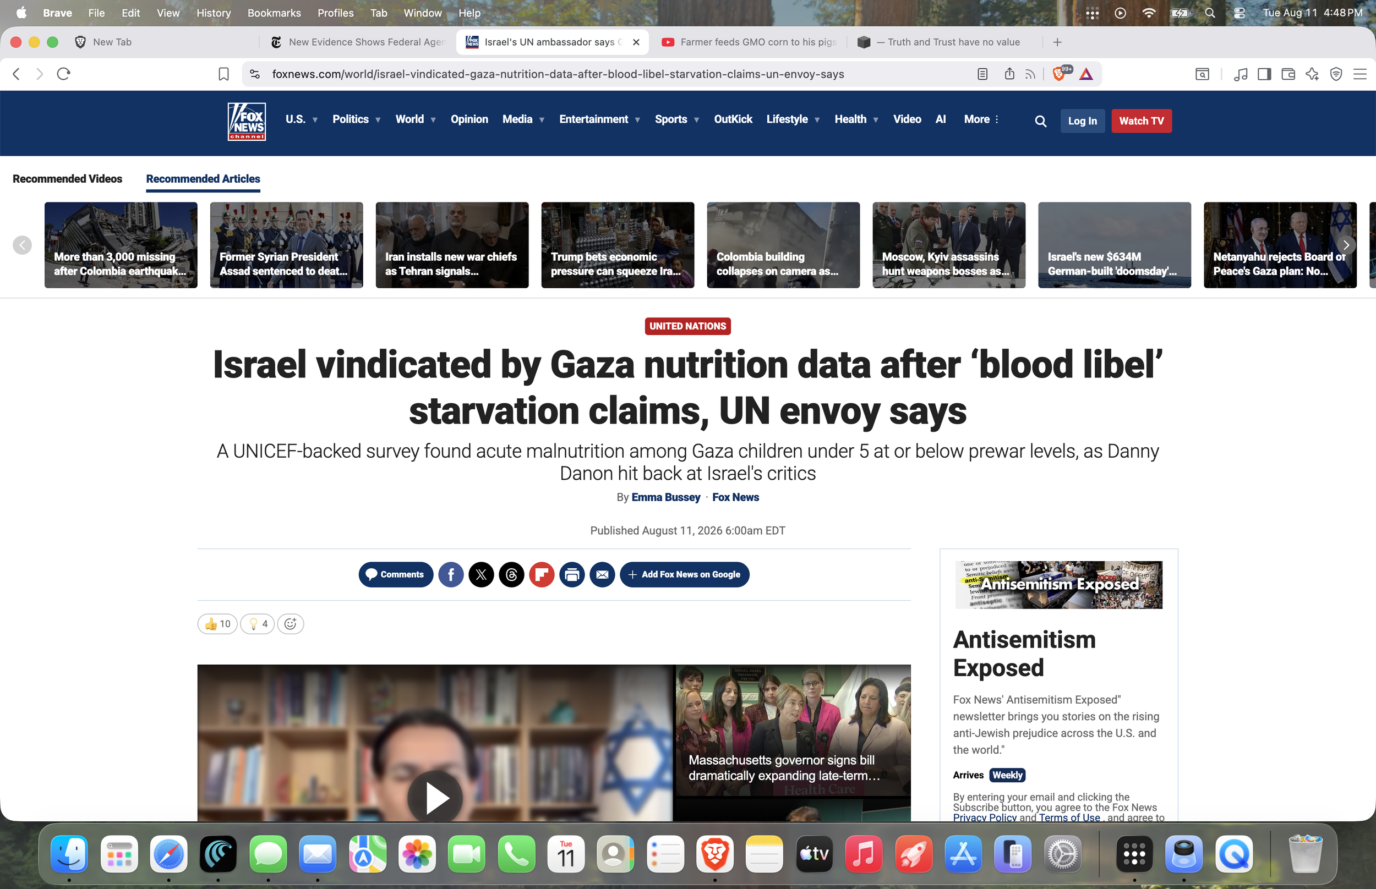Share article on Facebook

(x=451, y=574)
